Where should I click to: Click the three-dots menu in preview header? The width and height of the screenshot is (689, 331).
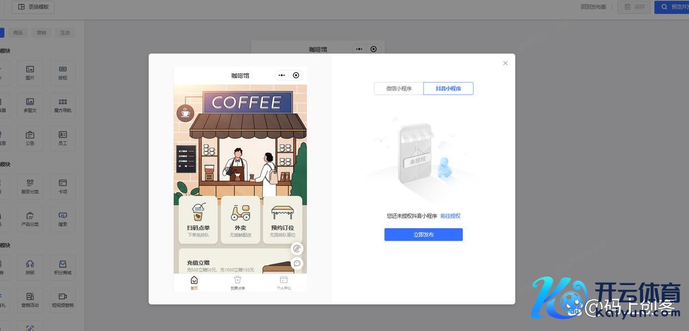(282, 75)
